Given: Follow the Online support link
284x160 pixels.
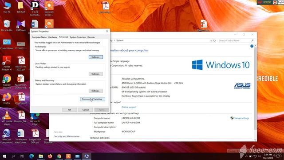Looking at the screenshot, I should (129, 107).
